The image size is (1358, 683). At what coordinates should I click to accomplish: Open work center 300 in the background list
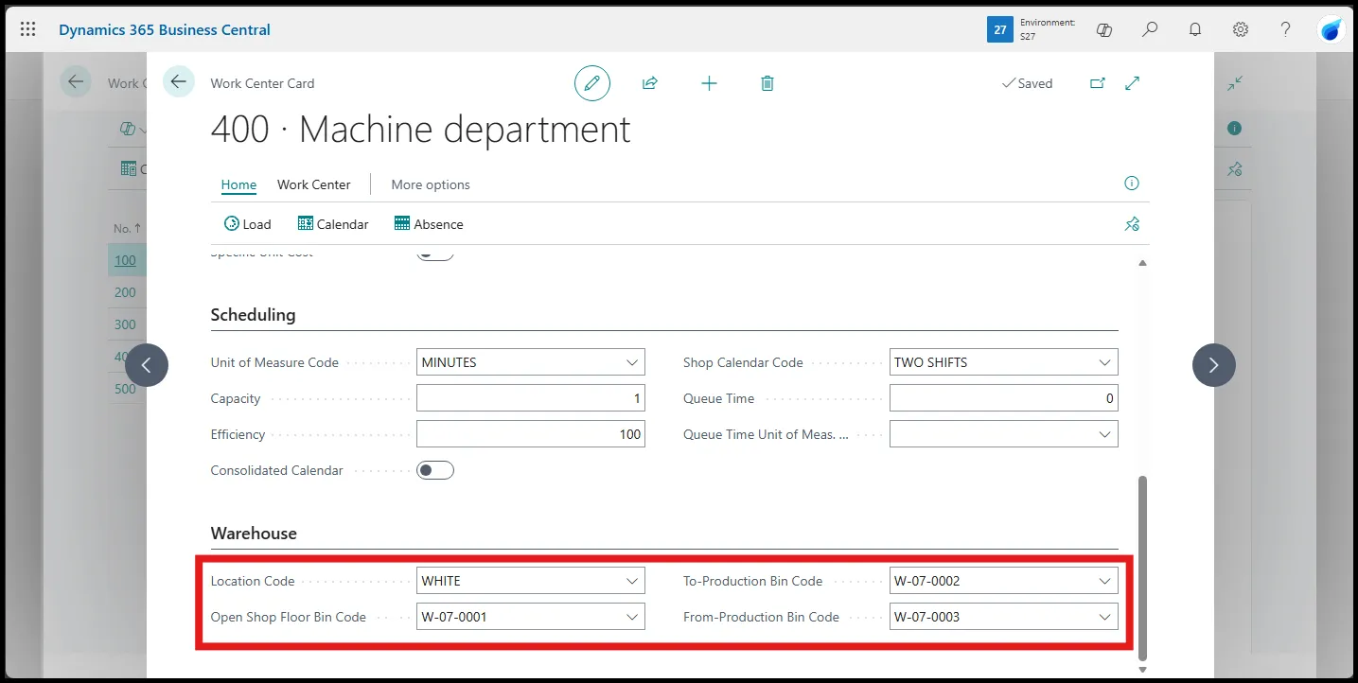click(x=125, y=324)
